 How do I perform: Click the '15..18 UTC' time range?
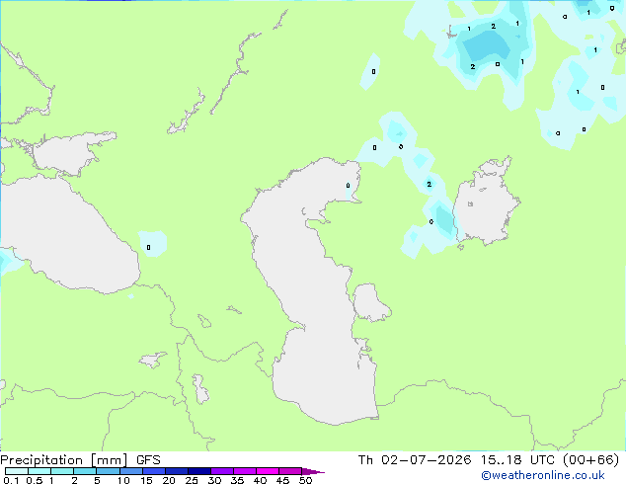click(517, 460)
